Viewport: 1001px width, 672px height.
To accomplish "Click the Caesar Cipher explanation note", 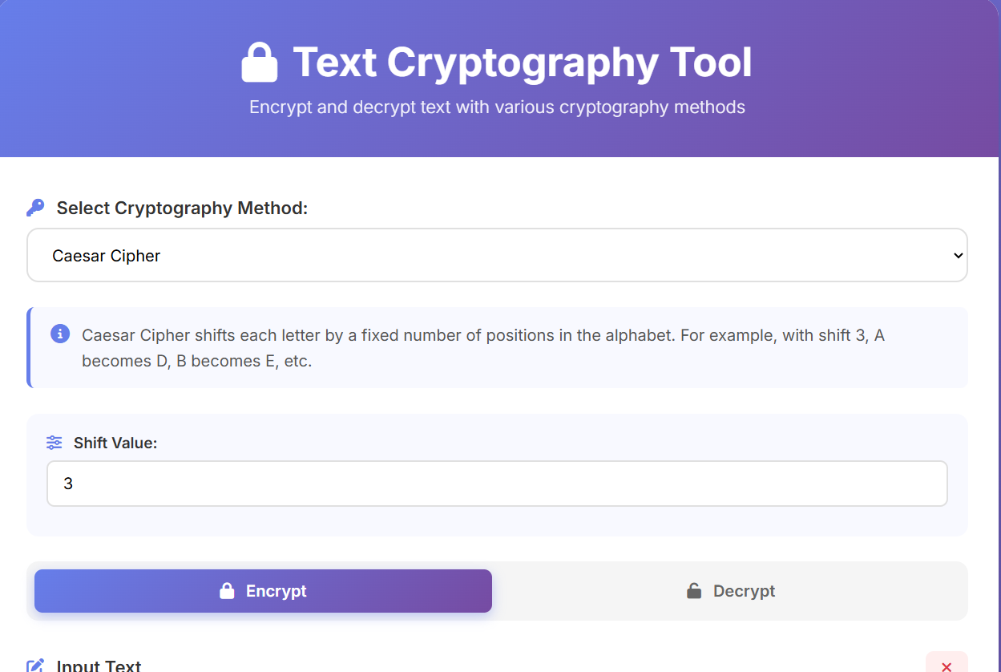I will (497, 347).
